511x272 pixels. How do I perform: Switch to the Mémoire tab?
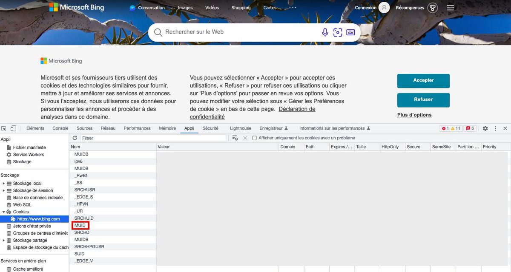(x=167, y=128)
